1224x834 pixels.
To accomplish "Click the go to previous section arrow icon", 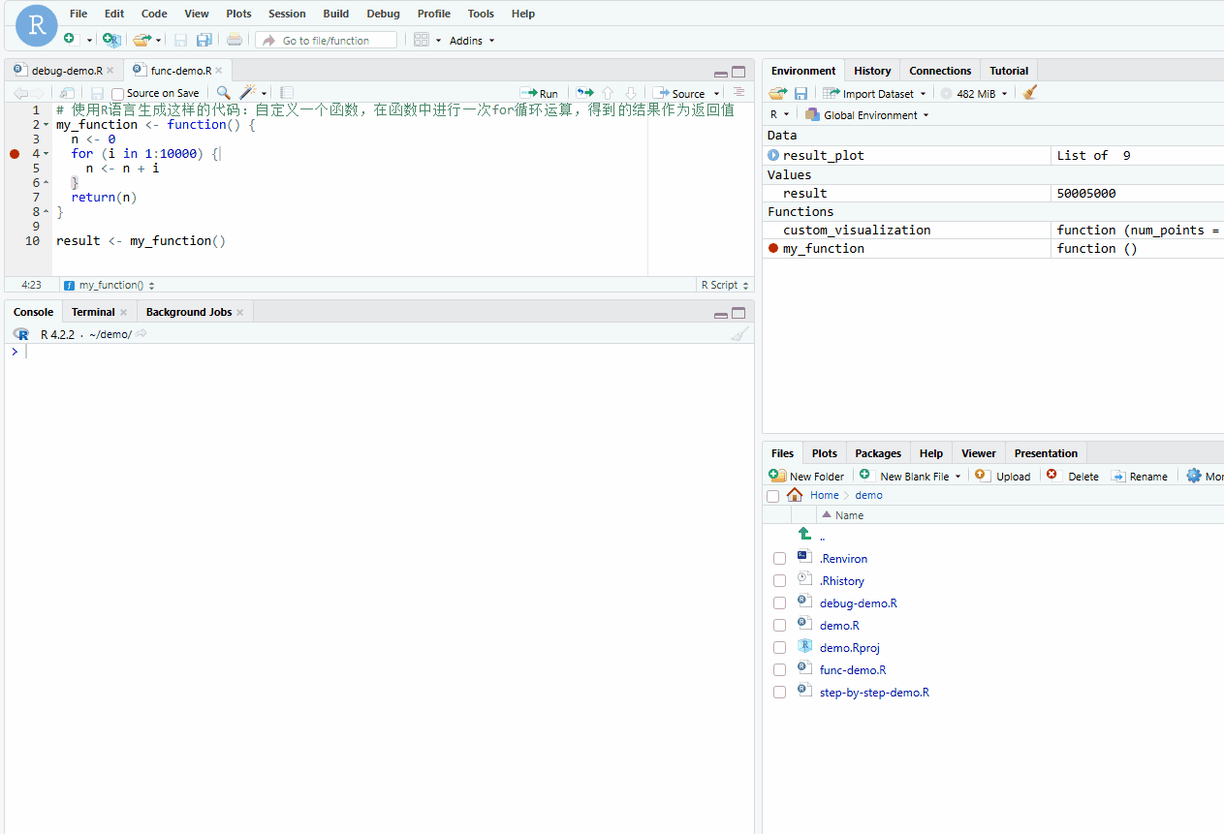I will (x=608, y=93).
